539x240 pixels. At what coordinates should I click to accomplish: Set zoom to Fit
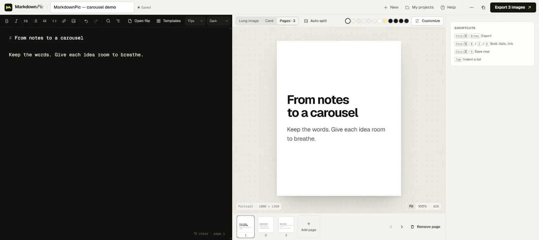click(x=411, y=206)
